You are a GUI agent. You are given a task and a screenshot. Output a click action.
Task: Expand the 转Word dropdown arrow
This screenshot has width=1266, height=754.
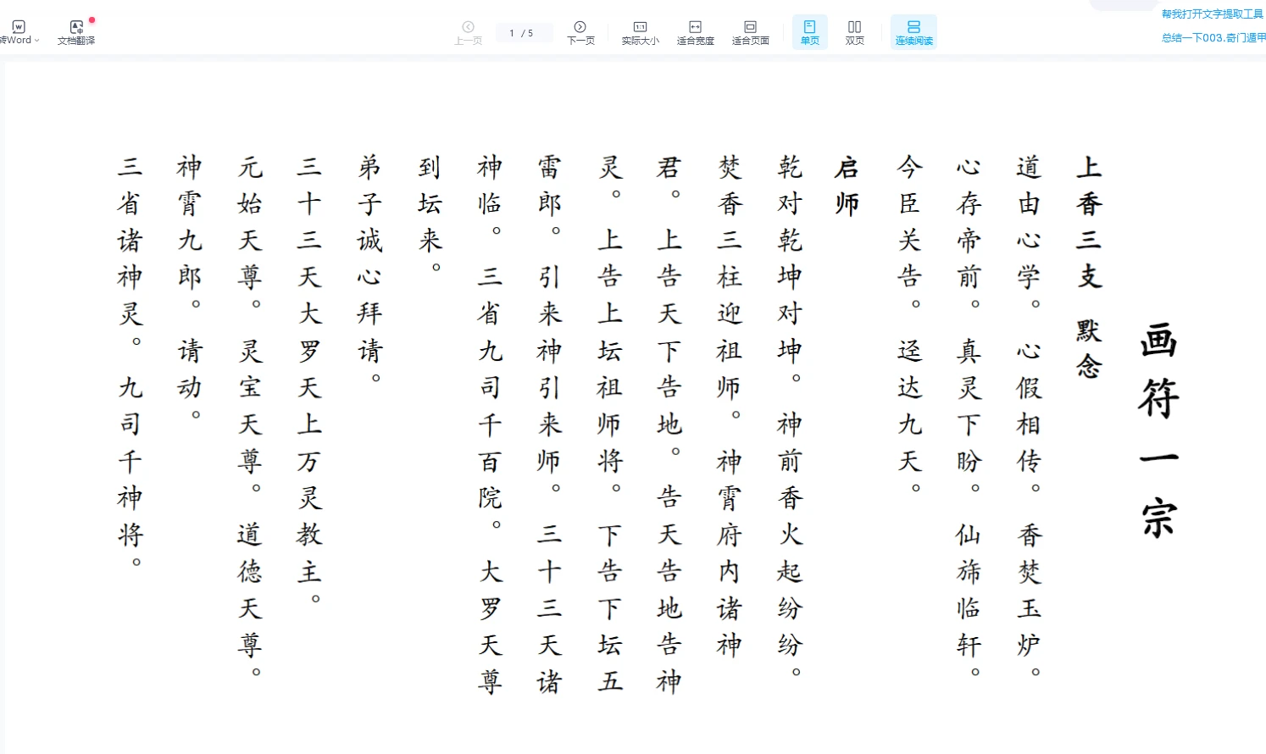point(37,41)
